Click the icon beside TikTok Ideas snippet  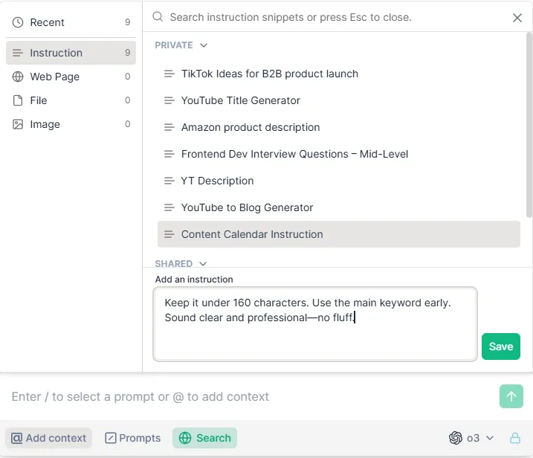[x=169, y=74]
